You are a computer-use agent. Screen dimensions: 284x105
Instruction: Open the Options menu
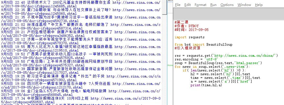(227, 5)
